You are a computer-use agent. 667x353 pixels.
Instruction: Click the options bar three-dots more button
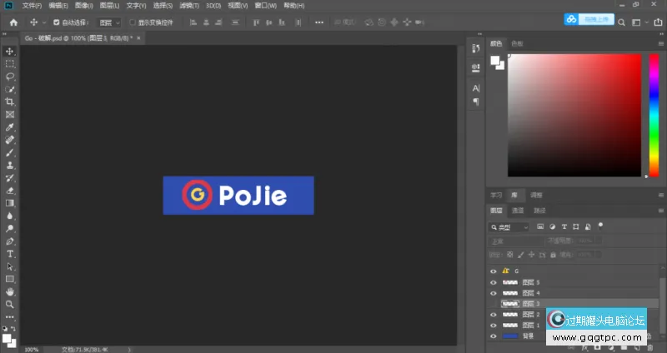(x=319, y=22)
